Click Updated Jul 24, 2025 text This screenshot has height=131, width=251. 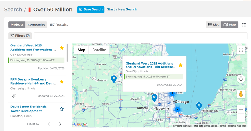(51, 96)
